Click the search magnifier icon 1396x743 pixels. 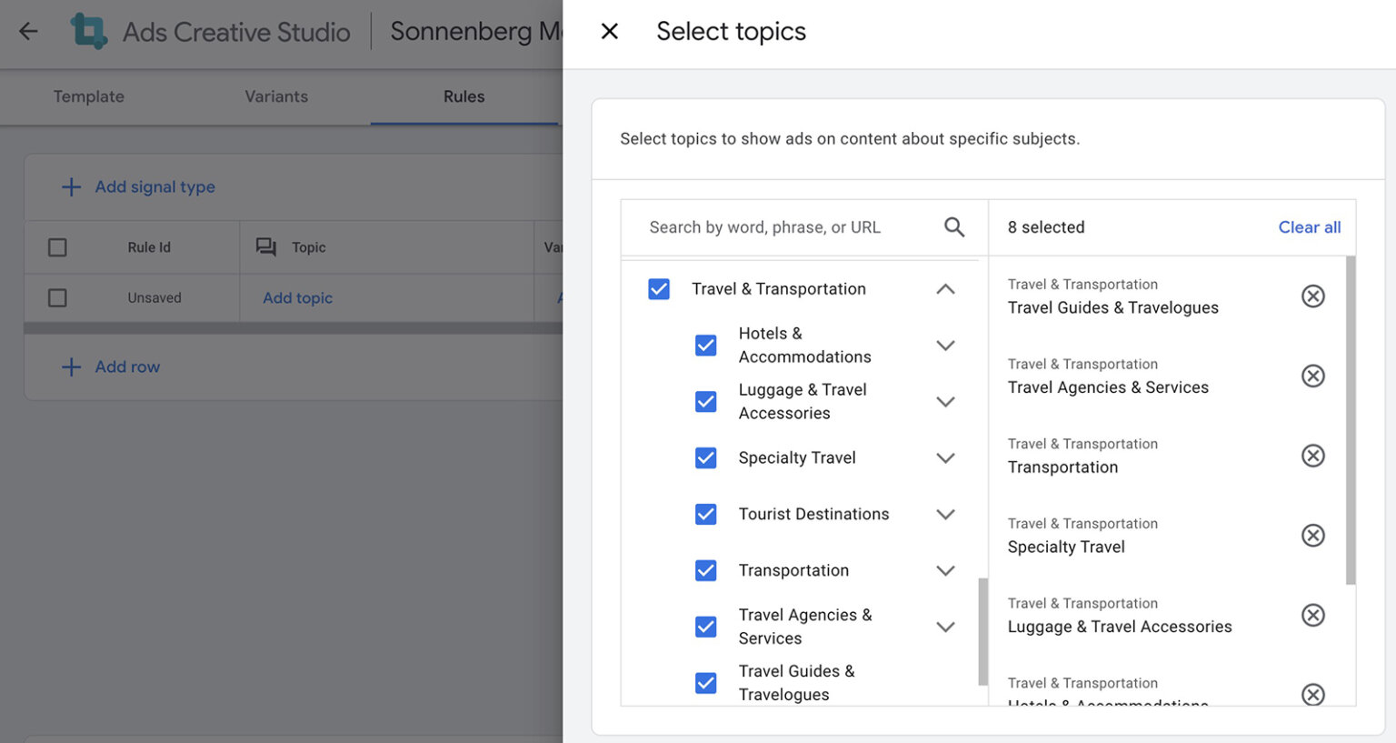pos(953,226)
